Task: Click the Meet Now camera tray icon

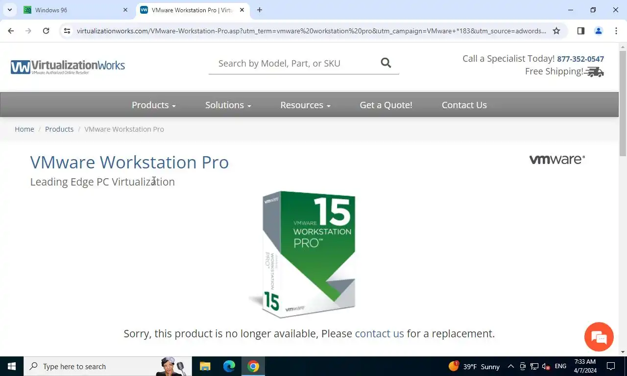Action: click(523, 366)
